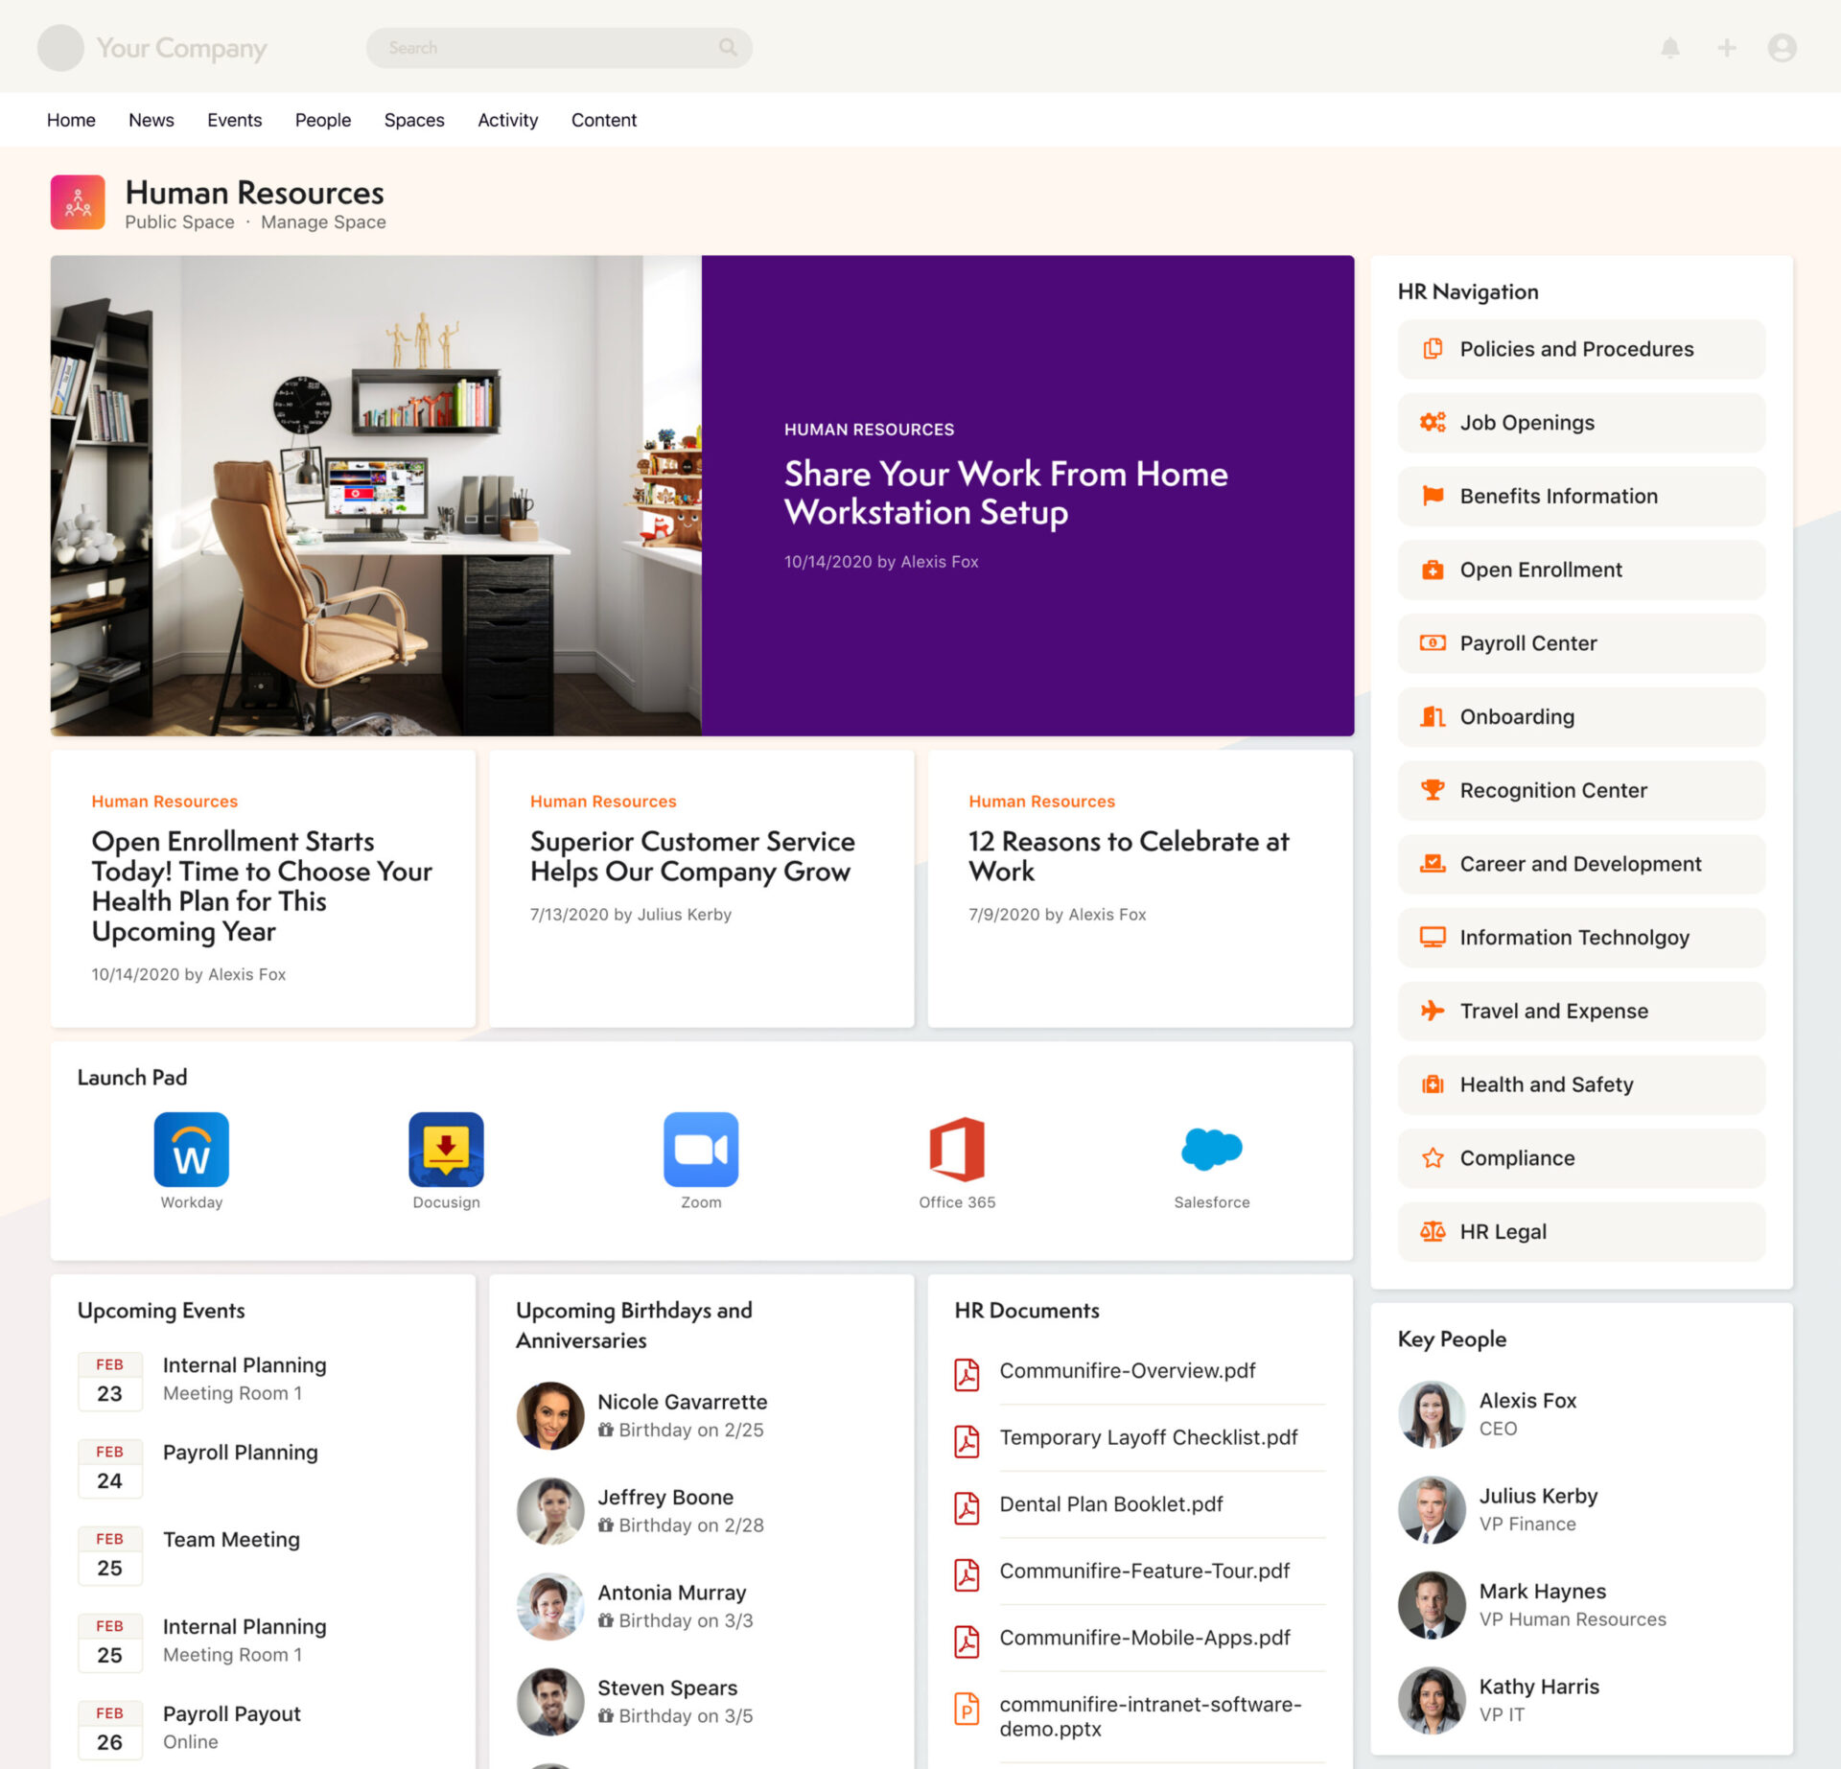Open the article 12 Reasons to Celebrate at Work
Image resolution: width=1841 pixels, height=1769 pixels.
tap(1128, 856)
